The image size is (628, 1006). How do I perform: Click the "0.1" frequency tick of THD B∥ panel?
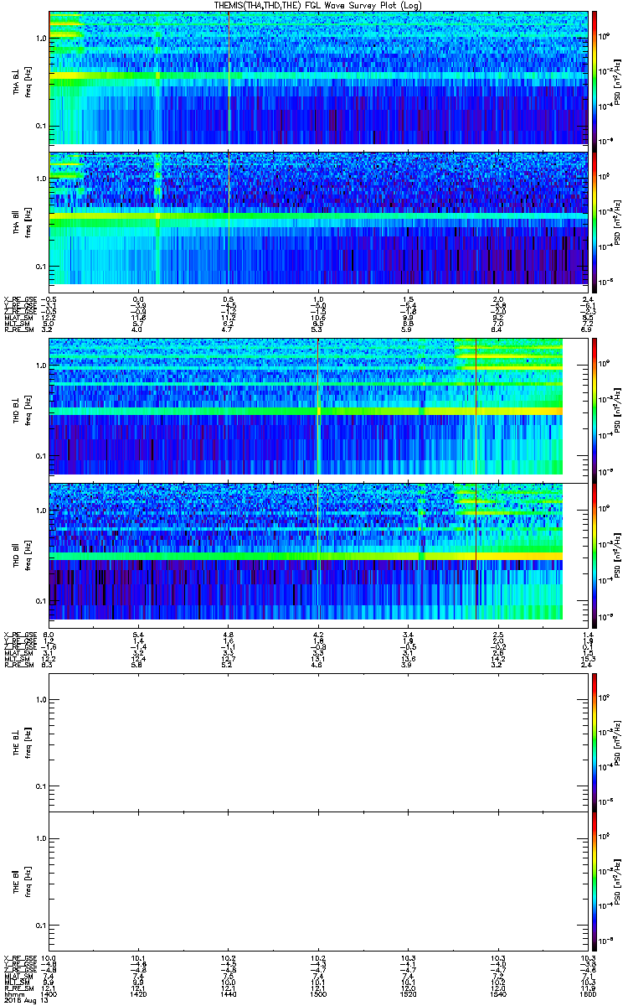pyautogui.click(x=41, y=601)
